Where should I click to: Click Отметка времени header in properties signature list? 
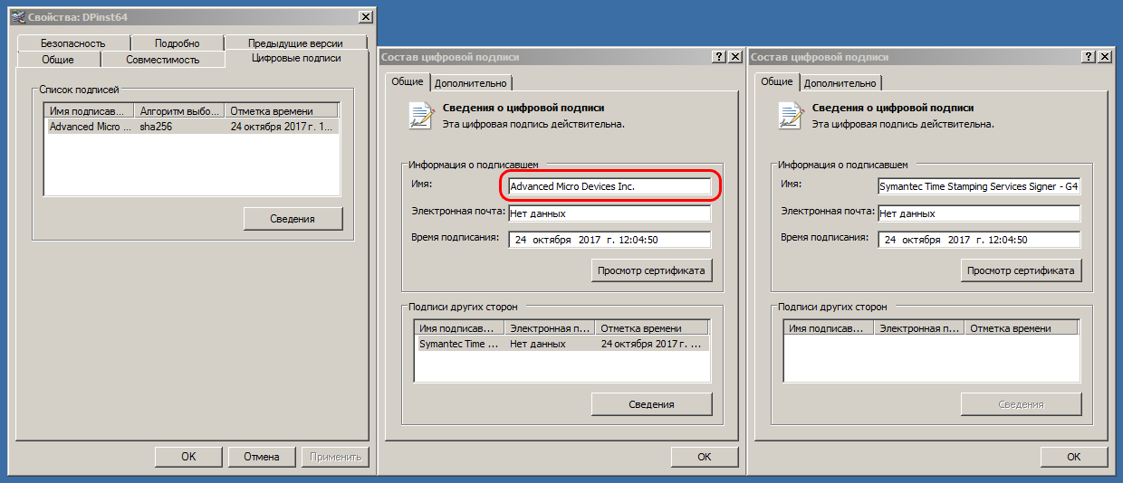[x=282, y=111]
